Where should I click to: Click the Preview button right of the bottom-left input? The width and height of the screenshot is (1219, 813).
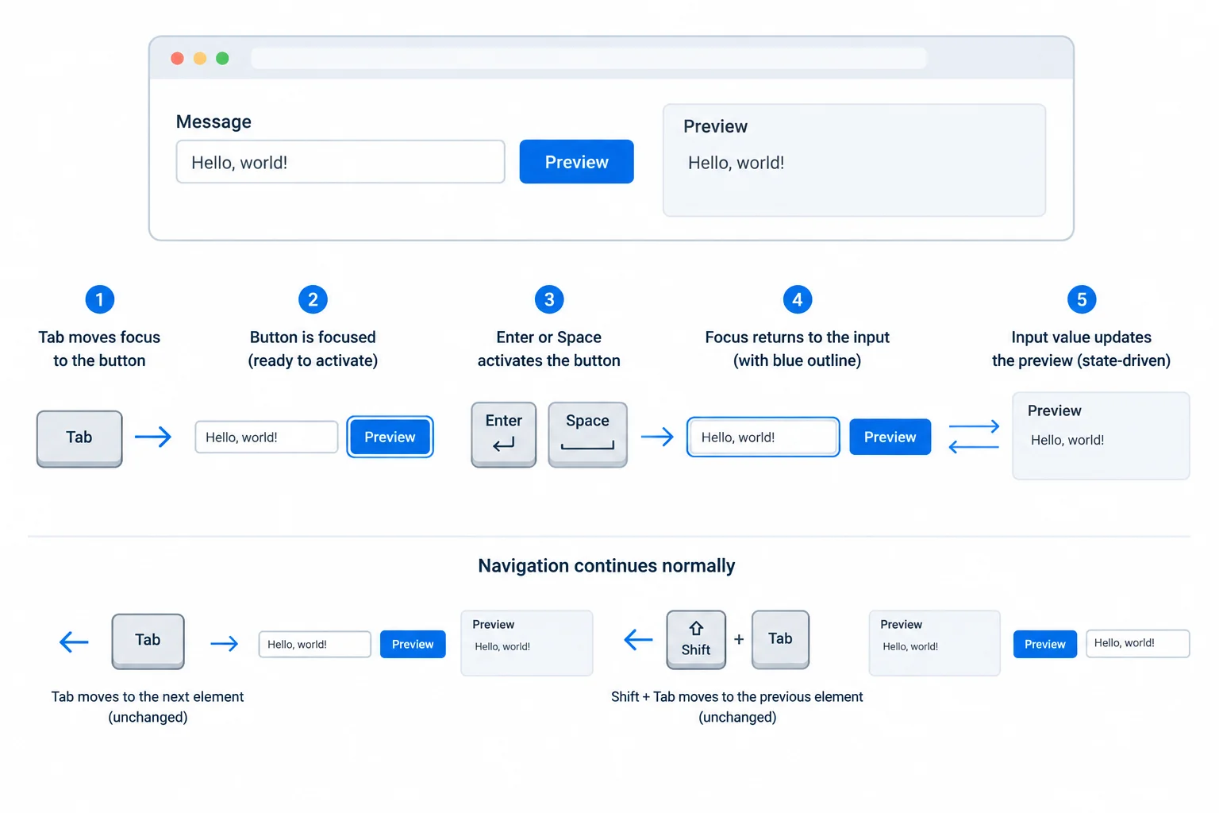(x=413, y=644)
